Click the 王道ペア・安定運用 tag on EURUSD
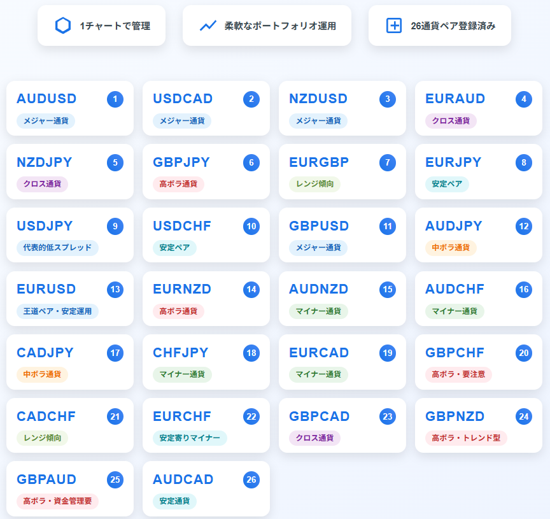The height and width of the screenshot is (519, 550). 57,311
